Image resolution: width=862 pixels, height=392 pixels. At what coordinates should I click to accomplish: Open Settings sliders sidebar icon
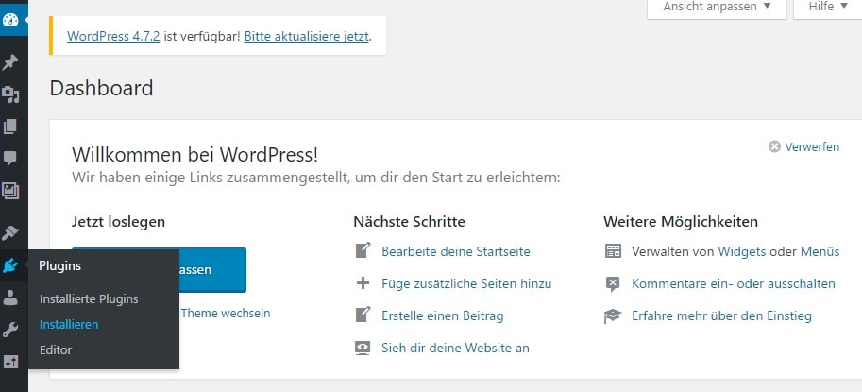(10, 362)
